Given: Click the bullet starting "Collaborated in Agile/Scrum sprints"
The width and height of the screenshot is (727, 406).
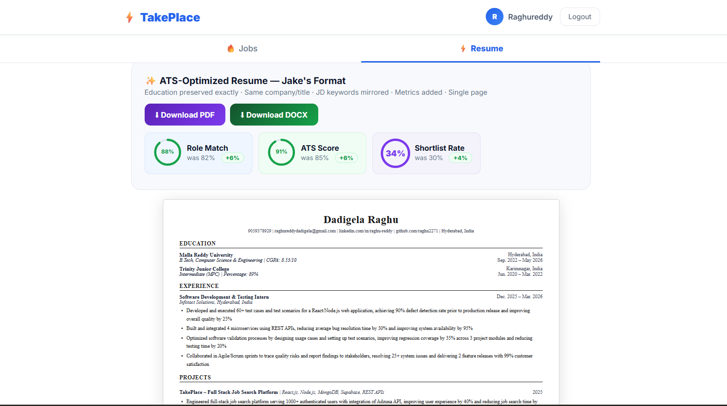Looking at the screenshot, I should click(x=359, y=360).
